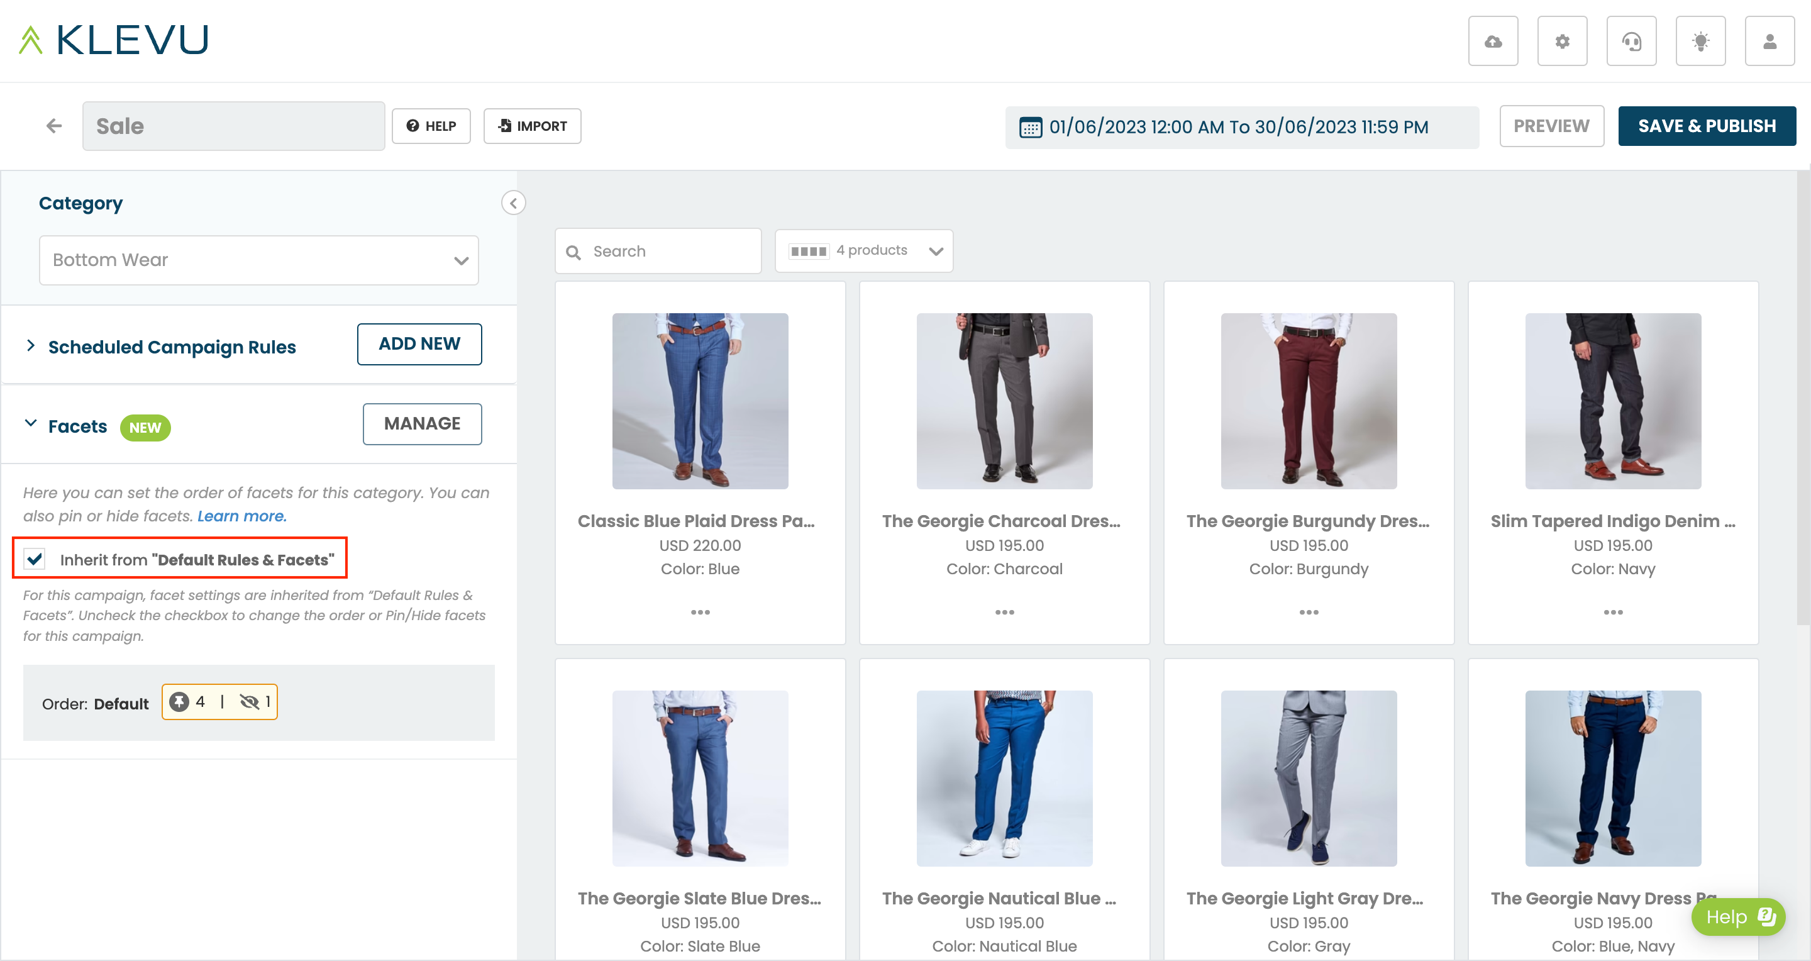Open options for Classic Blue Plaid Dress Pants
The image size is (1811, 961).
701,613
